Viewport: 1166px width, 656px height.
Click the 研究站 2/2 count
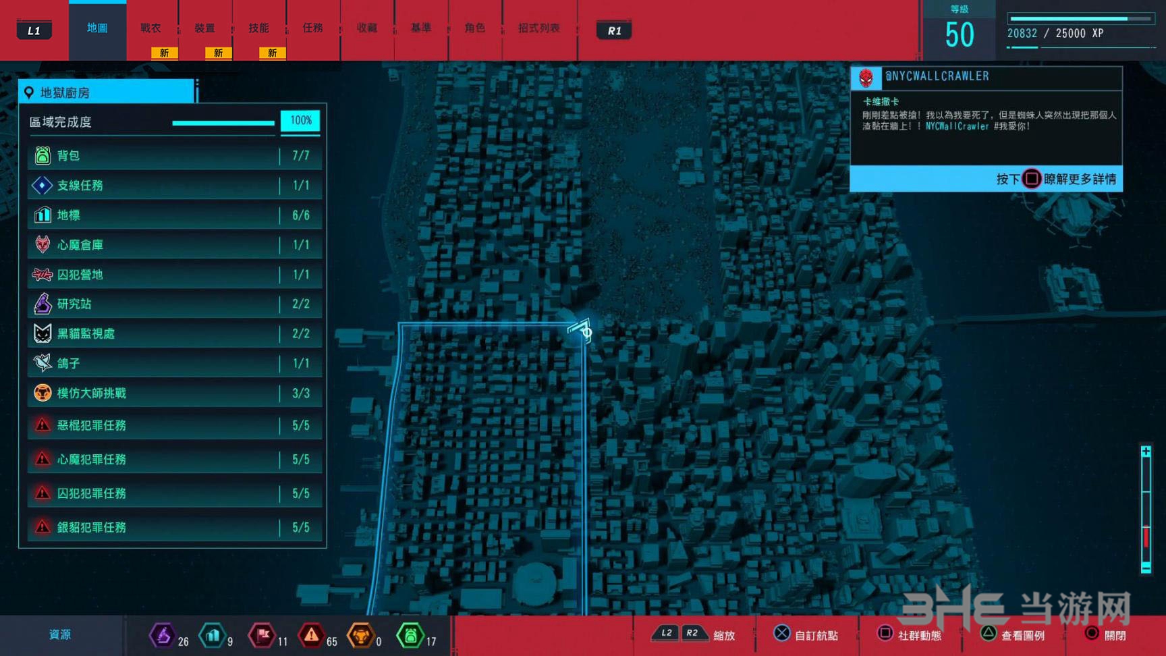(x=301, y=304)
